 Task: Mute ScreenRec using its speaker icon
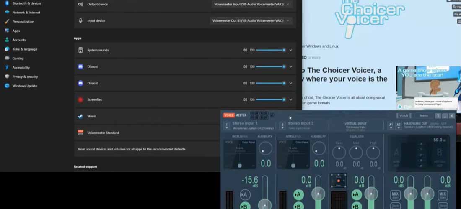tap(245, 99)
